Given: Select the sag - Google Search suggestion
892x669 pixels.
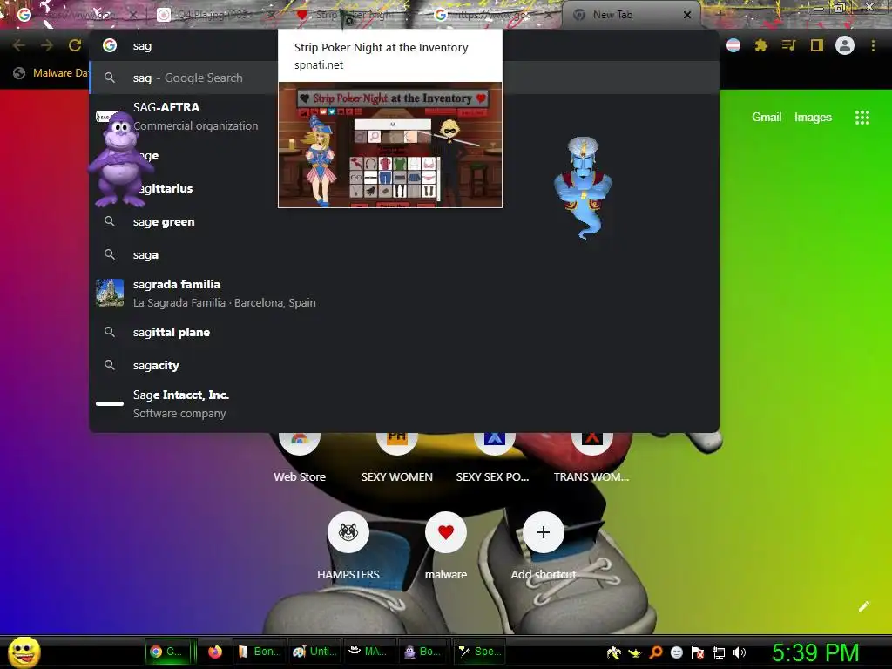Looking at the screenshot, I should (404, 78).
